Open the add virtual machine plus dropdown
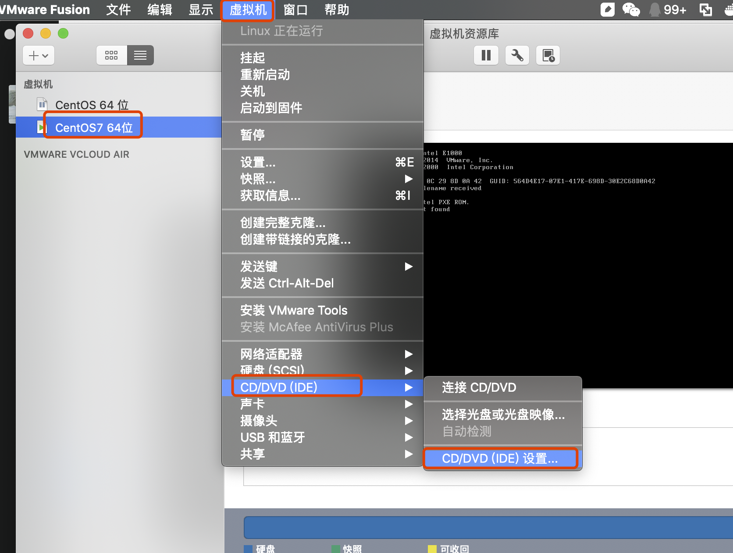733x553 pixels. [39, 55]
